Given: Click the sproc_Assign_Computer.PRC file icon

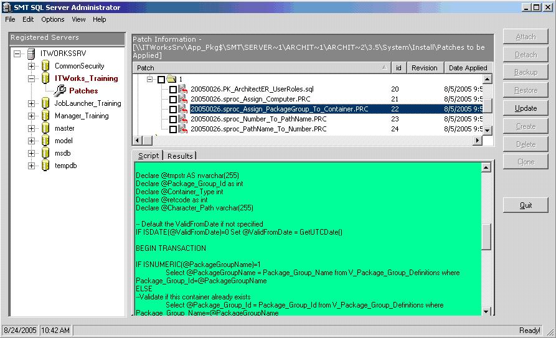Looking at the screenshot, I should coord(184,99).
